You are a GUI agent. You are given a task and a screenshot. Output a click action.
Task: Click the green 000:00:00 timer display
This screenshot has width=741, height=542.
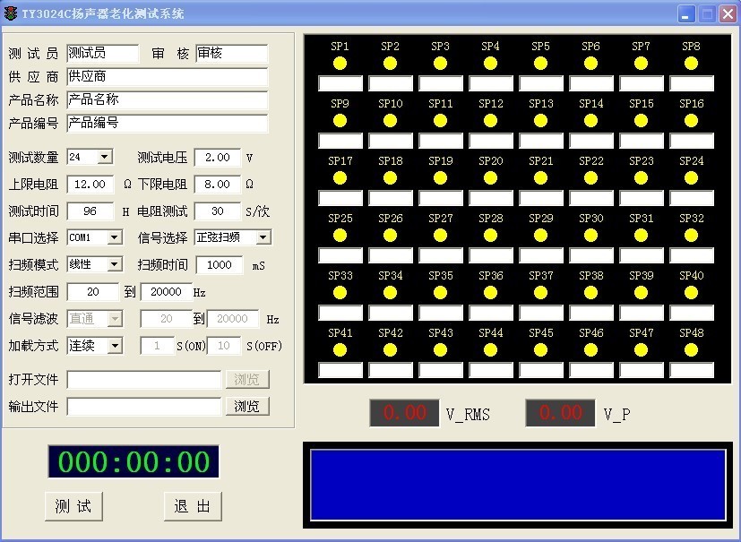[x=134, y=461]
